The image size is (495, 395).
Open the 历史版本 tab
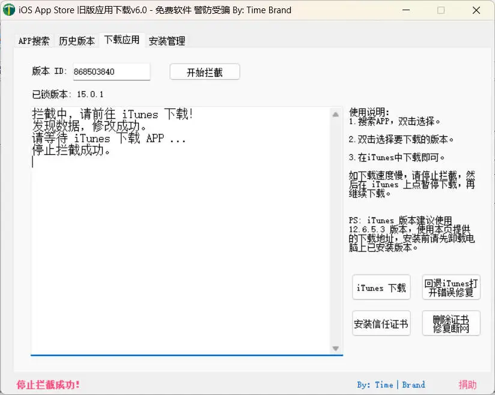coord(77,41)
